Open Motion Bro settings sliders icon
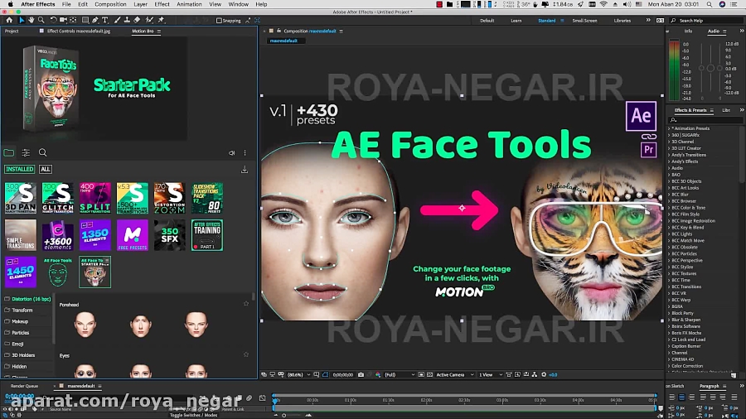 click(26, 152)
